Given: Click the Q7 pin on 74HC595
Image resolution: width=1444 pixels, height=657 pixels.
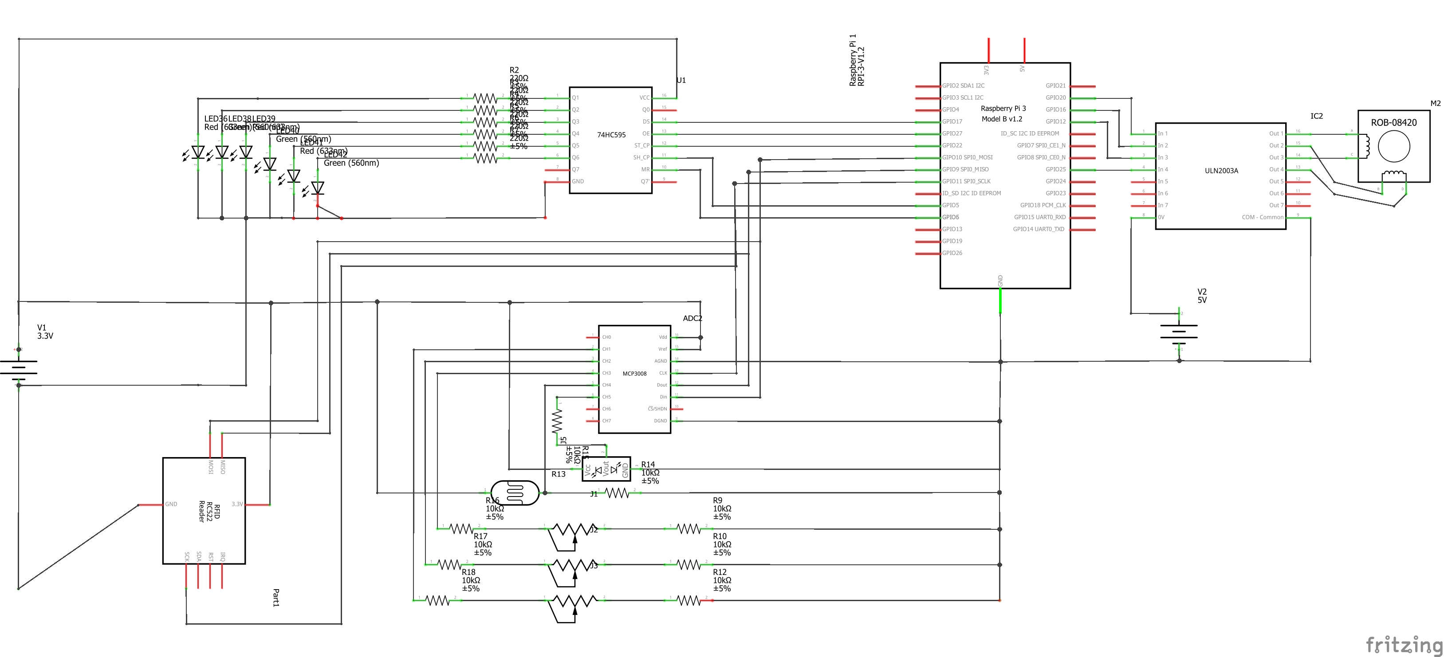Looking at the screenshot, I should (x=575, y=170).
